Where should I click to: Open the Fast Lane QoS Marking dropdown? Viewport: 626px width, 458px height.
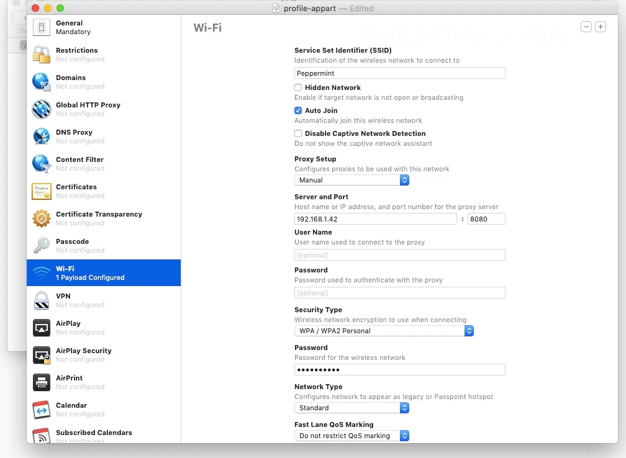point(352,436)
